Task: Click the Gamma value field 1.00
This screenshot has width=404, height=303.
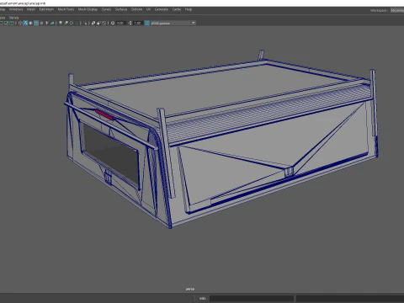Action: (137, 23)
